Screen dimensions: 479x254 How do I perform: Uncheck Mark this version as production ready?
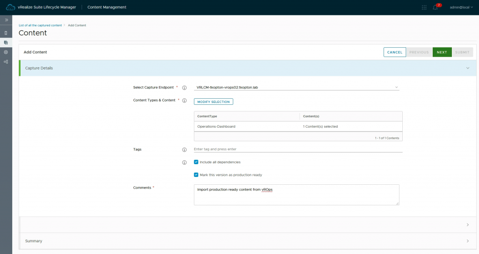pos(196,175)
